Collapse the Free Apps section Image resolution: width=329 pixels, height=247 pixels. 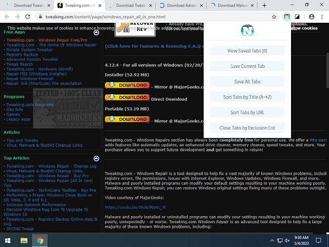pyautogui.click(x=96, y=32)
